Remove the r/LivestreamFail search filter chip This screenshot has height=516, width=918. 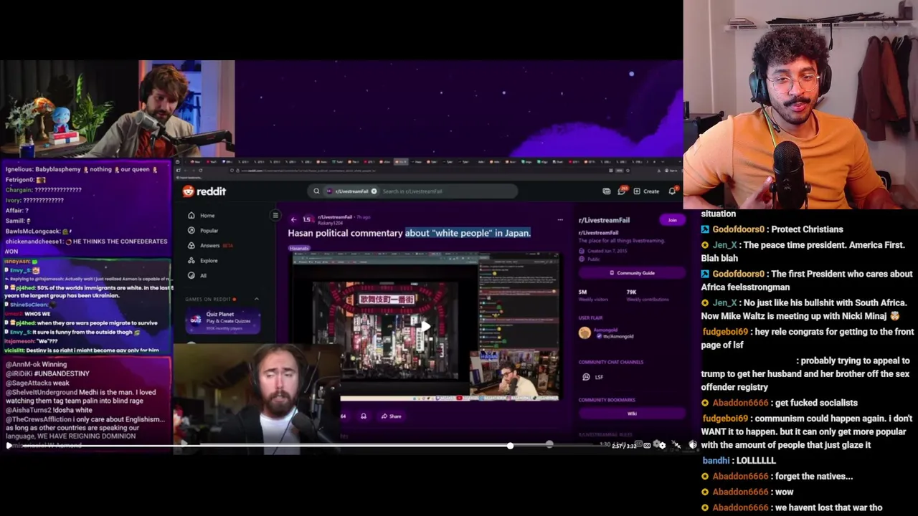[374, 191]
